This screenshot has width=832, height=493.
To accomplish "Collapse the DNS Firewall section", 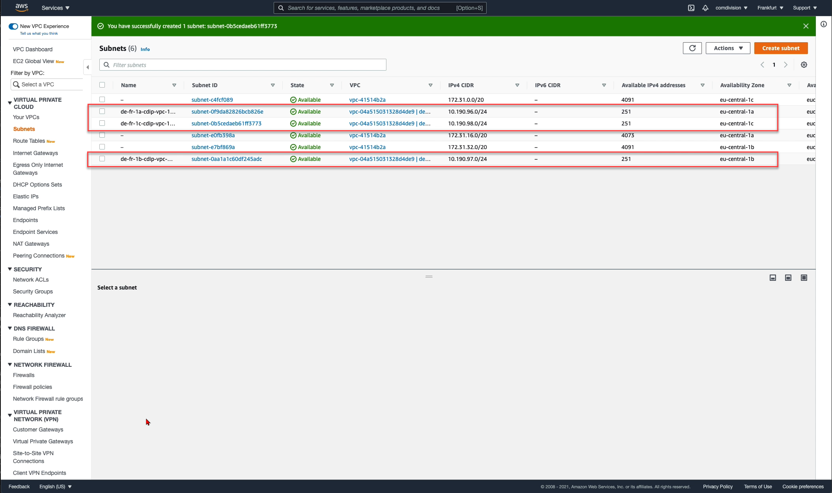I will click(x=10, y=328).
